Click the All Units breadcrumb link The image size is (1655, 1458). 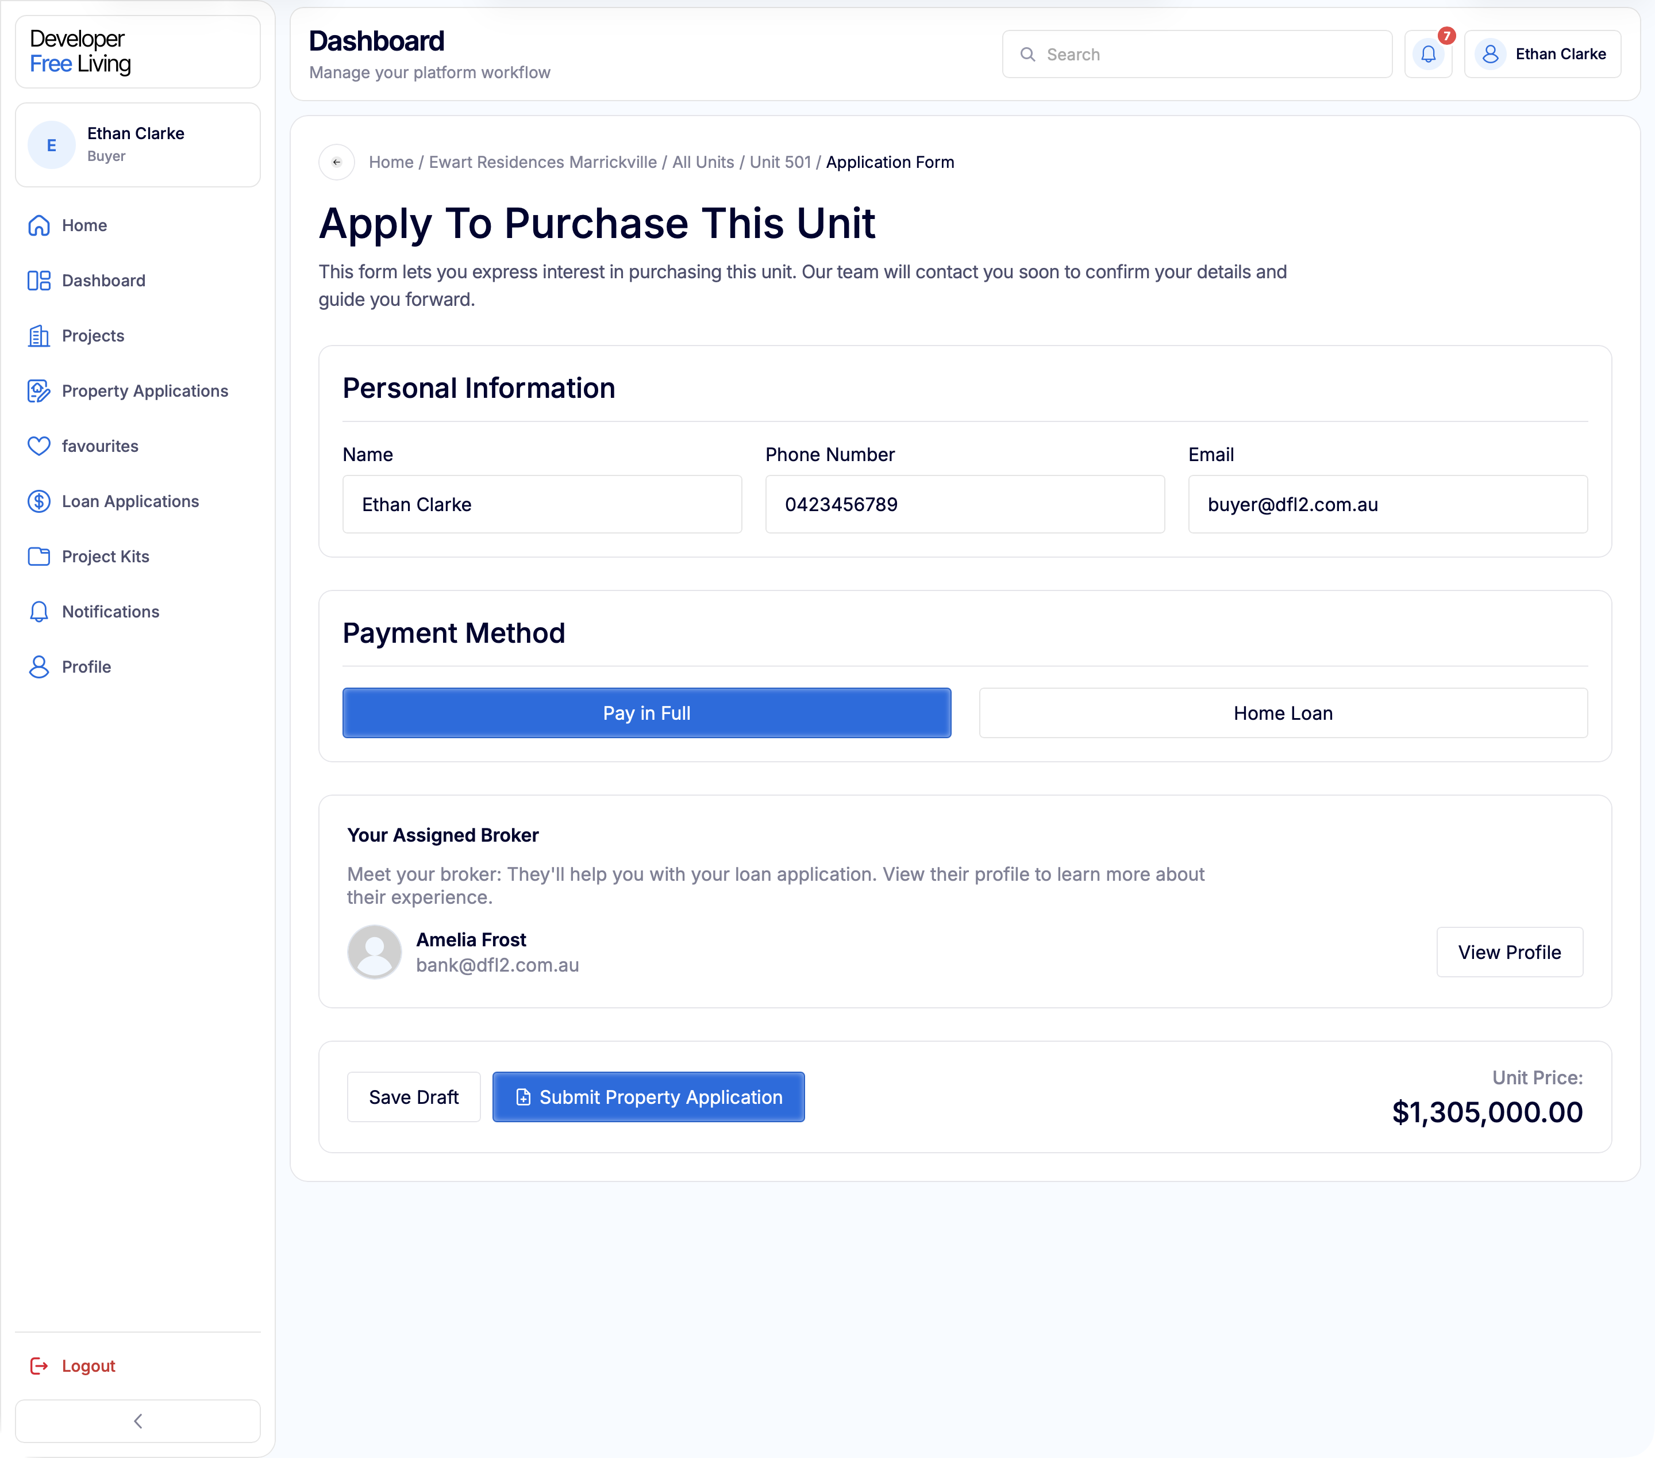[703, 162]
